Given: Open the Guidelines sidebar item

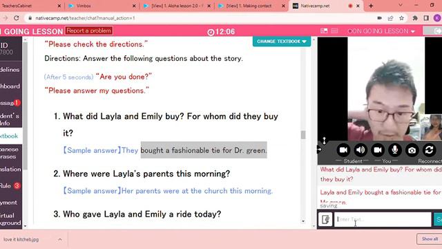Looking at the screenshot, I should [x=10, y=69].
